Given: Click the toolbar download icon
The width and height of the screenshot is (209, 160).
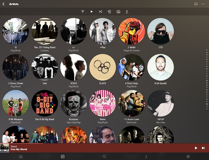Looking at the screenshot, I should click(x=127, y=12).
